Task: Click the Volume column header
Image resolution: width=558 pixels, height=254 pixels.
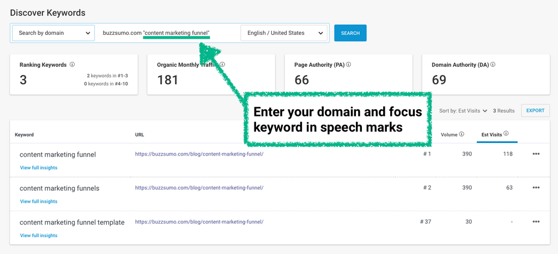Action: 449,134
